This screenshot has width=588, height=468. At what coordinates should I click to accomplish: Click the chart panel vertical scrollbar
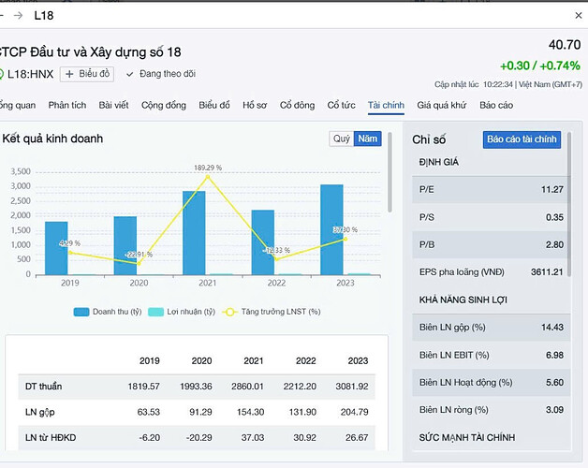(x=390, y=173)
